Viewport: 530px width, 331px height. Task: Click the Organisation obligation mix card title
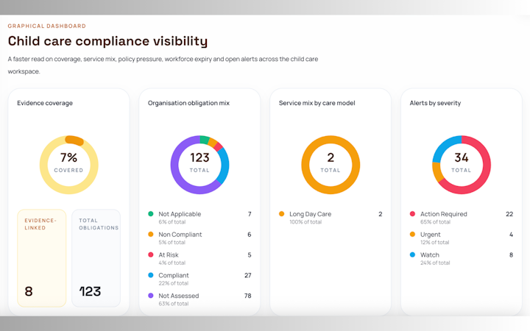(x=188, y=103)
